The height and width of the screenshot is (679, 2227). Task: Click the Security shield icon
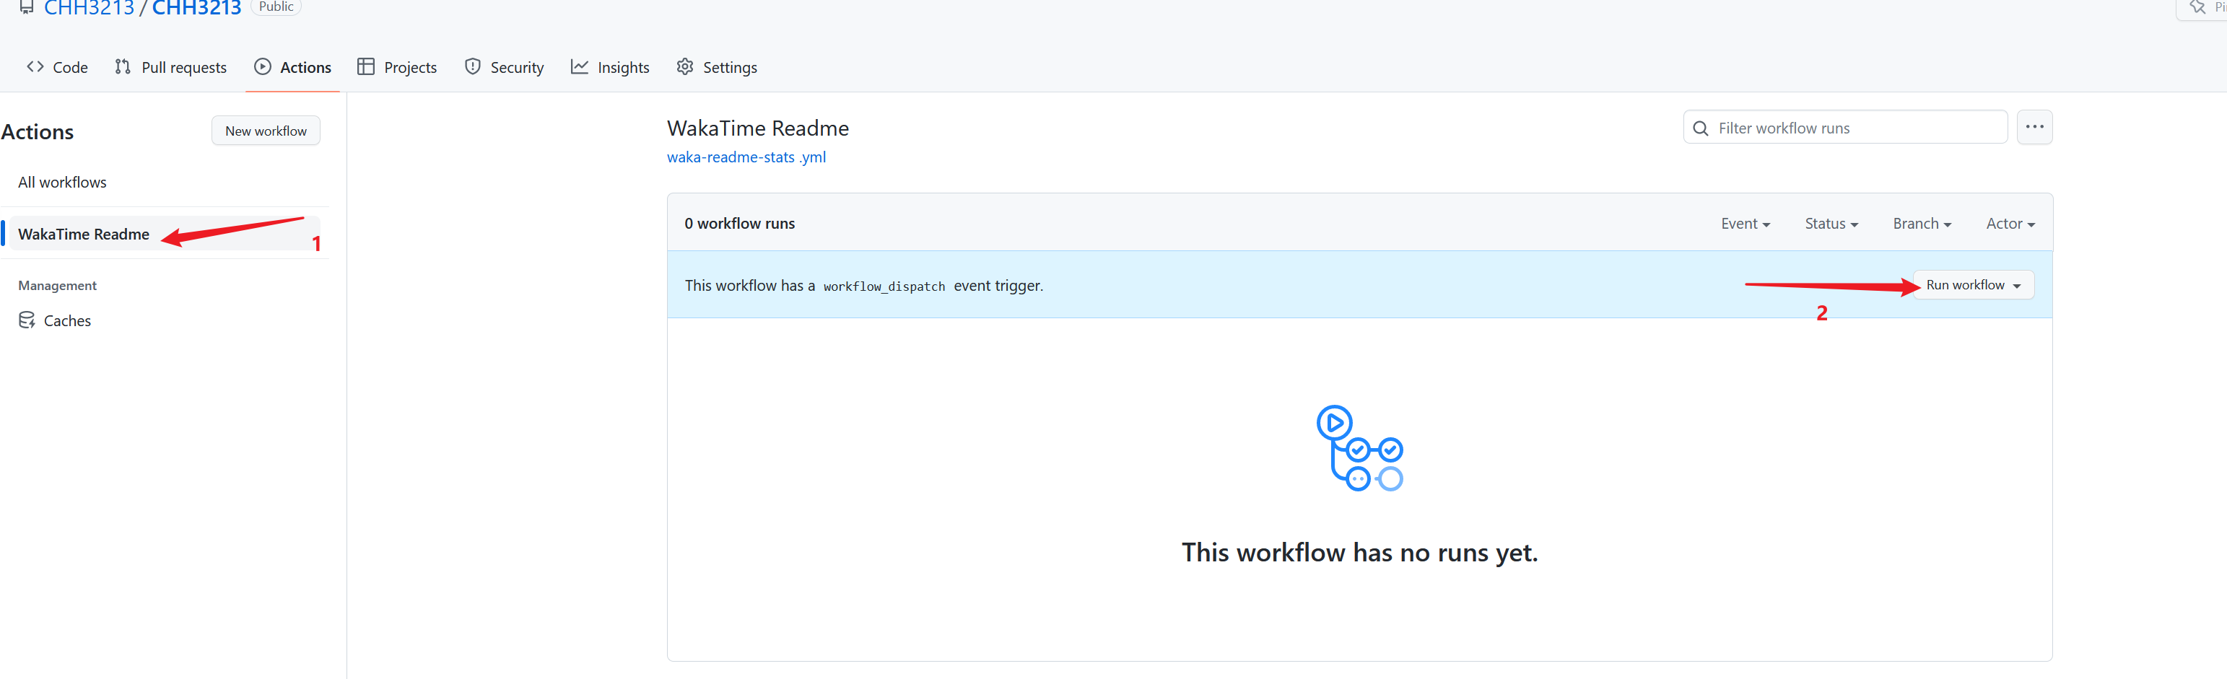pos(472,66)
